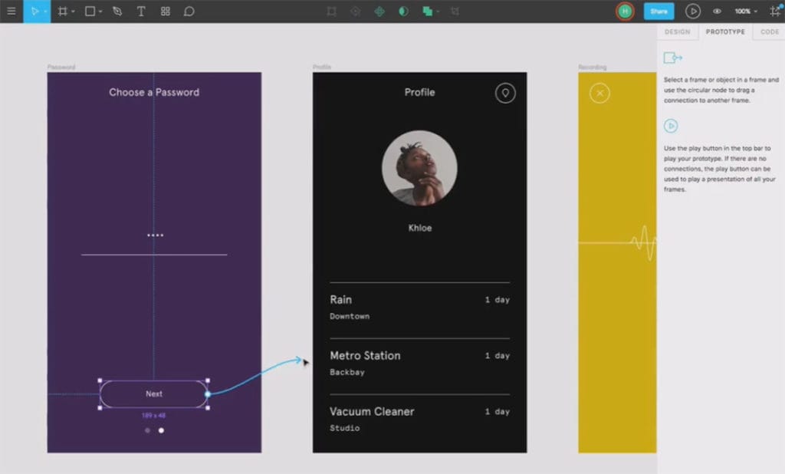Screen dimensions: 785x474
Task: Open the Comment tool
Action: pyautogui.click(x=189, y=11)
